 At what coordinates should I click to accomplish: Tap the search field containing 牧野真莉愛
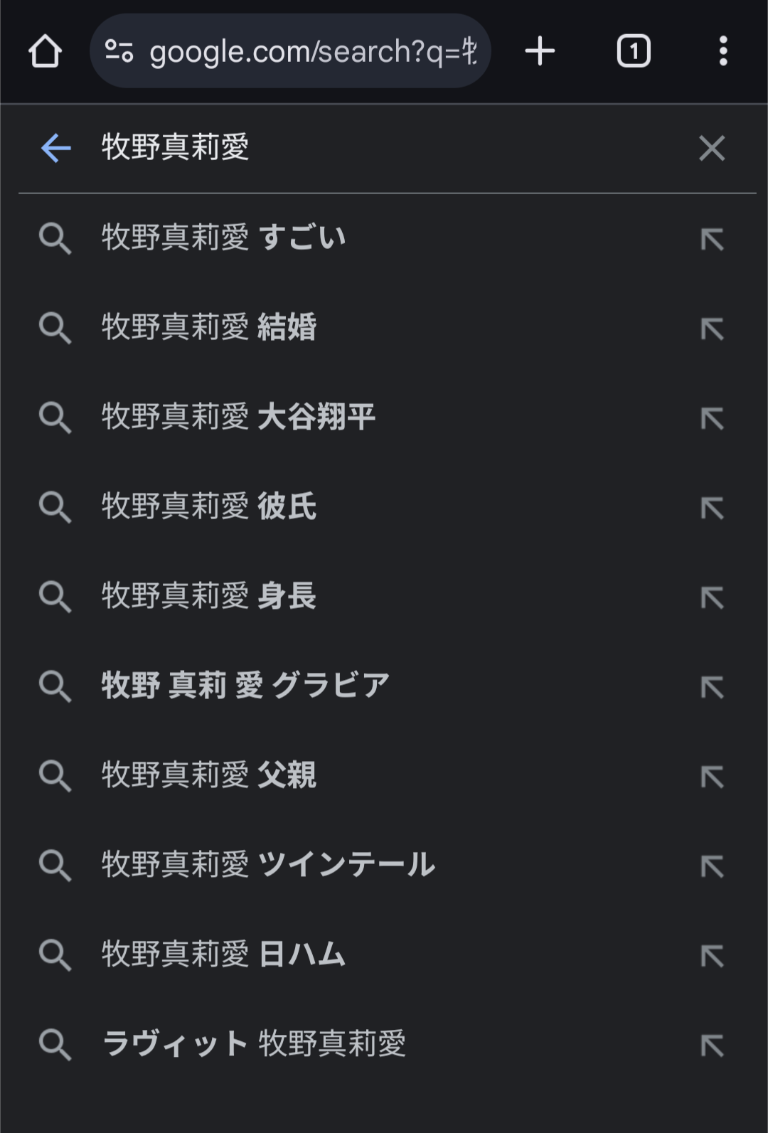tap(356, 148)
